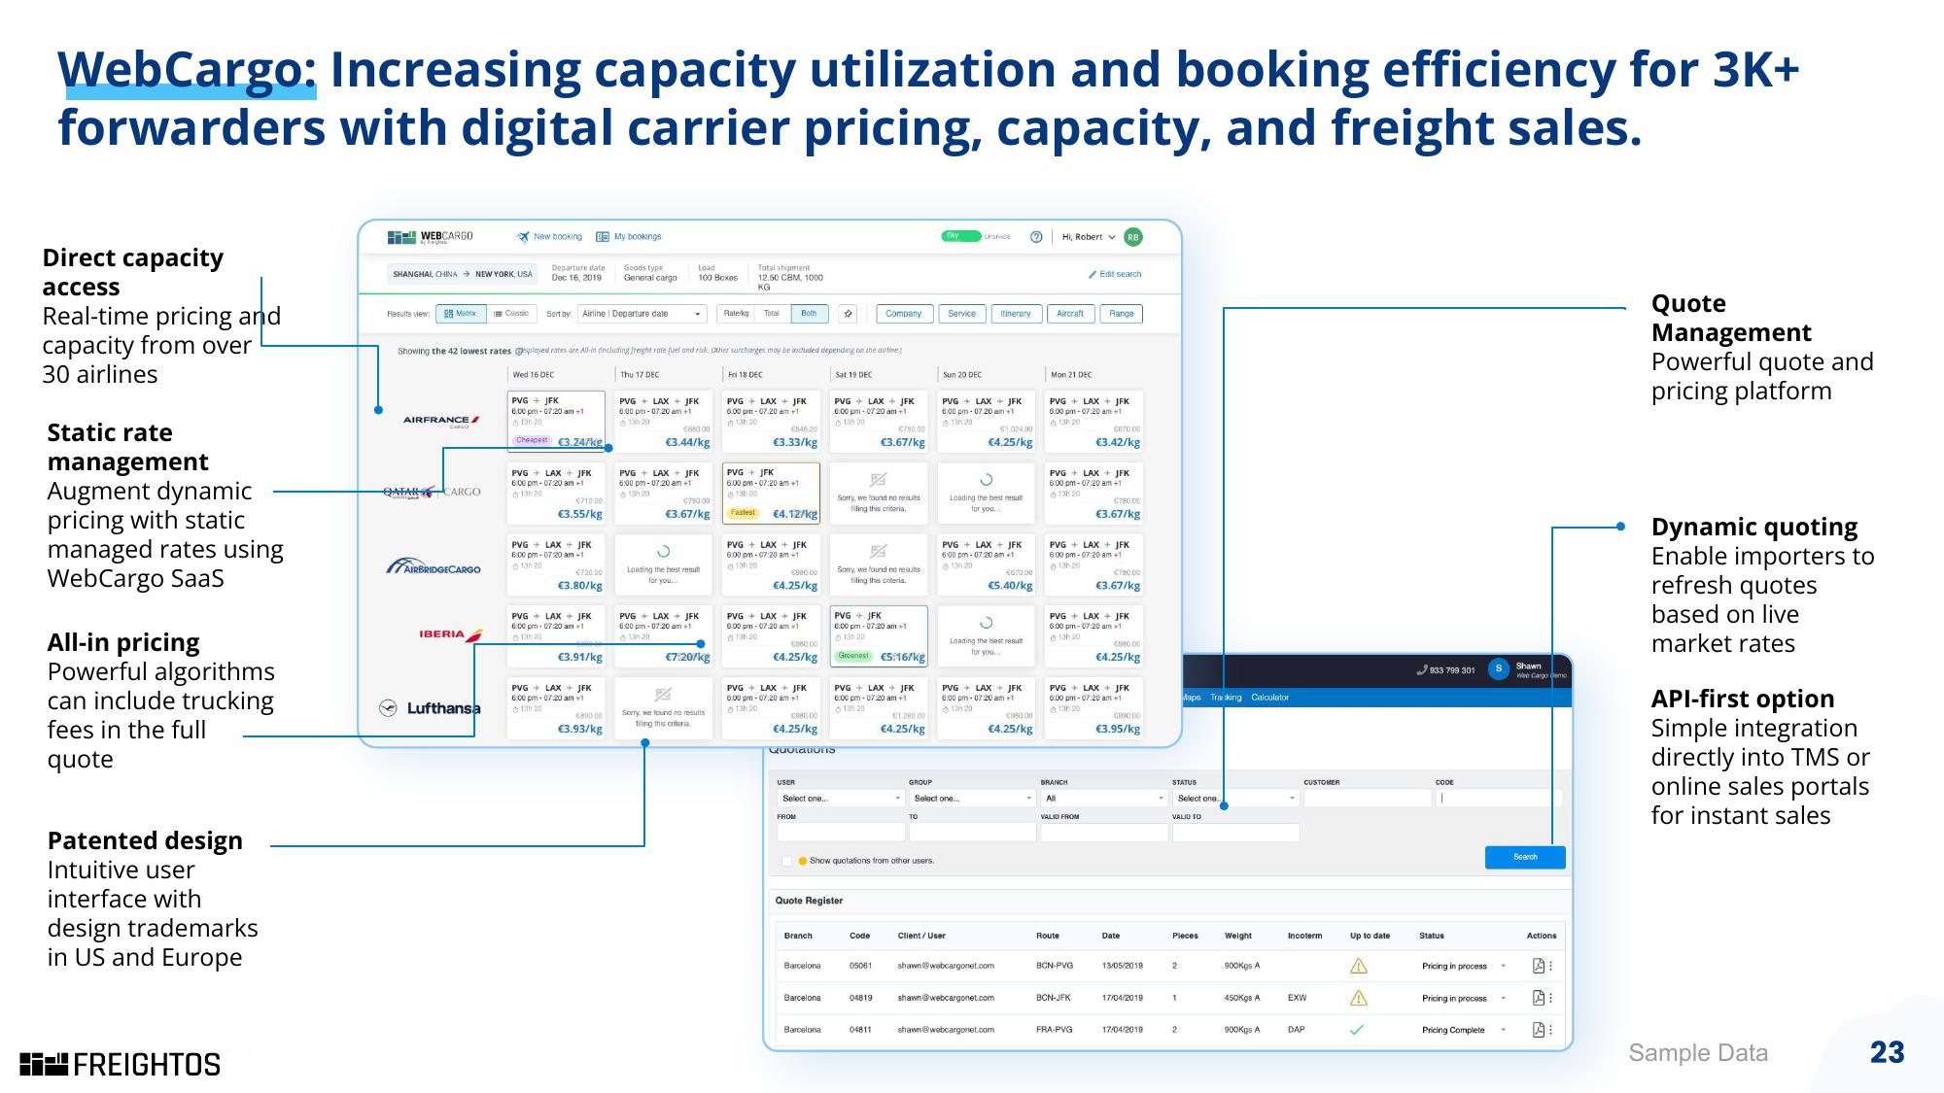Click warning icon for quote 05061
This screenshot has height=1093, width=1944.
[1358, 966]
